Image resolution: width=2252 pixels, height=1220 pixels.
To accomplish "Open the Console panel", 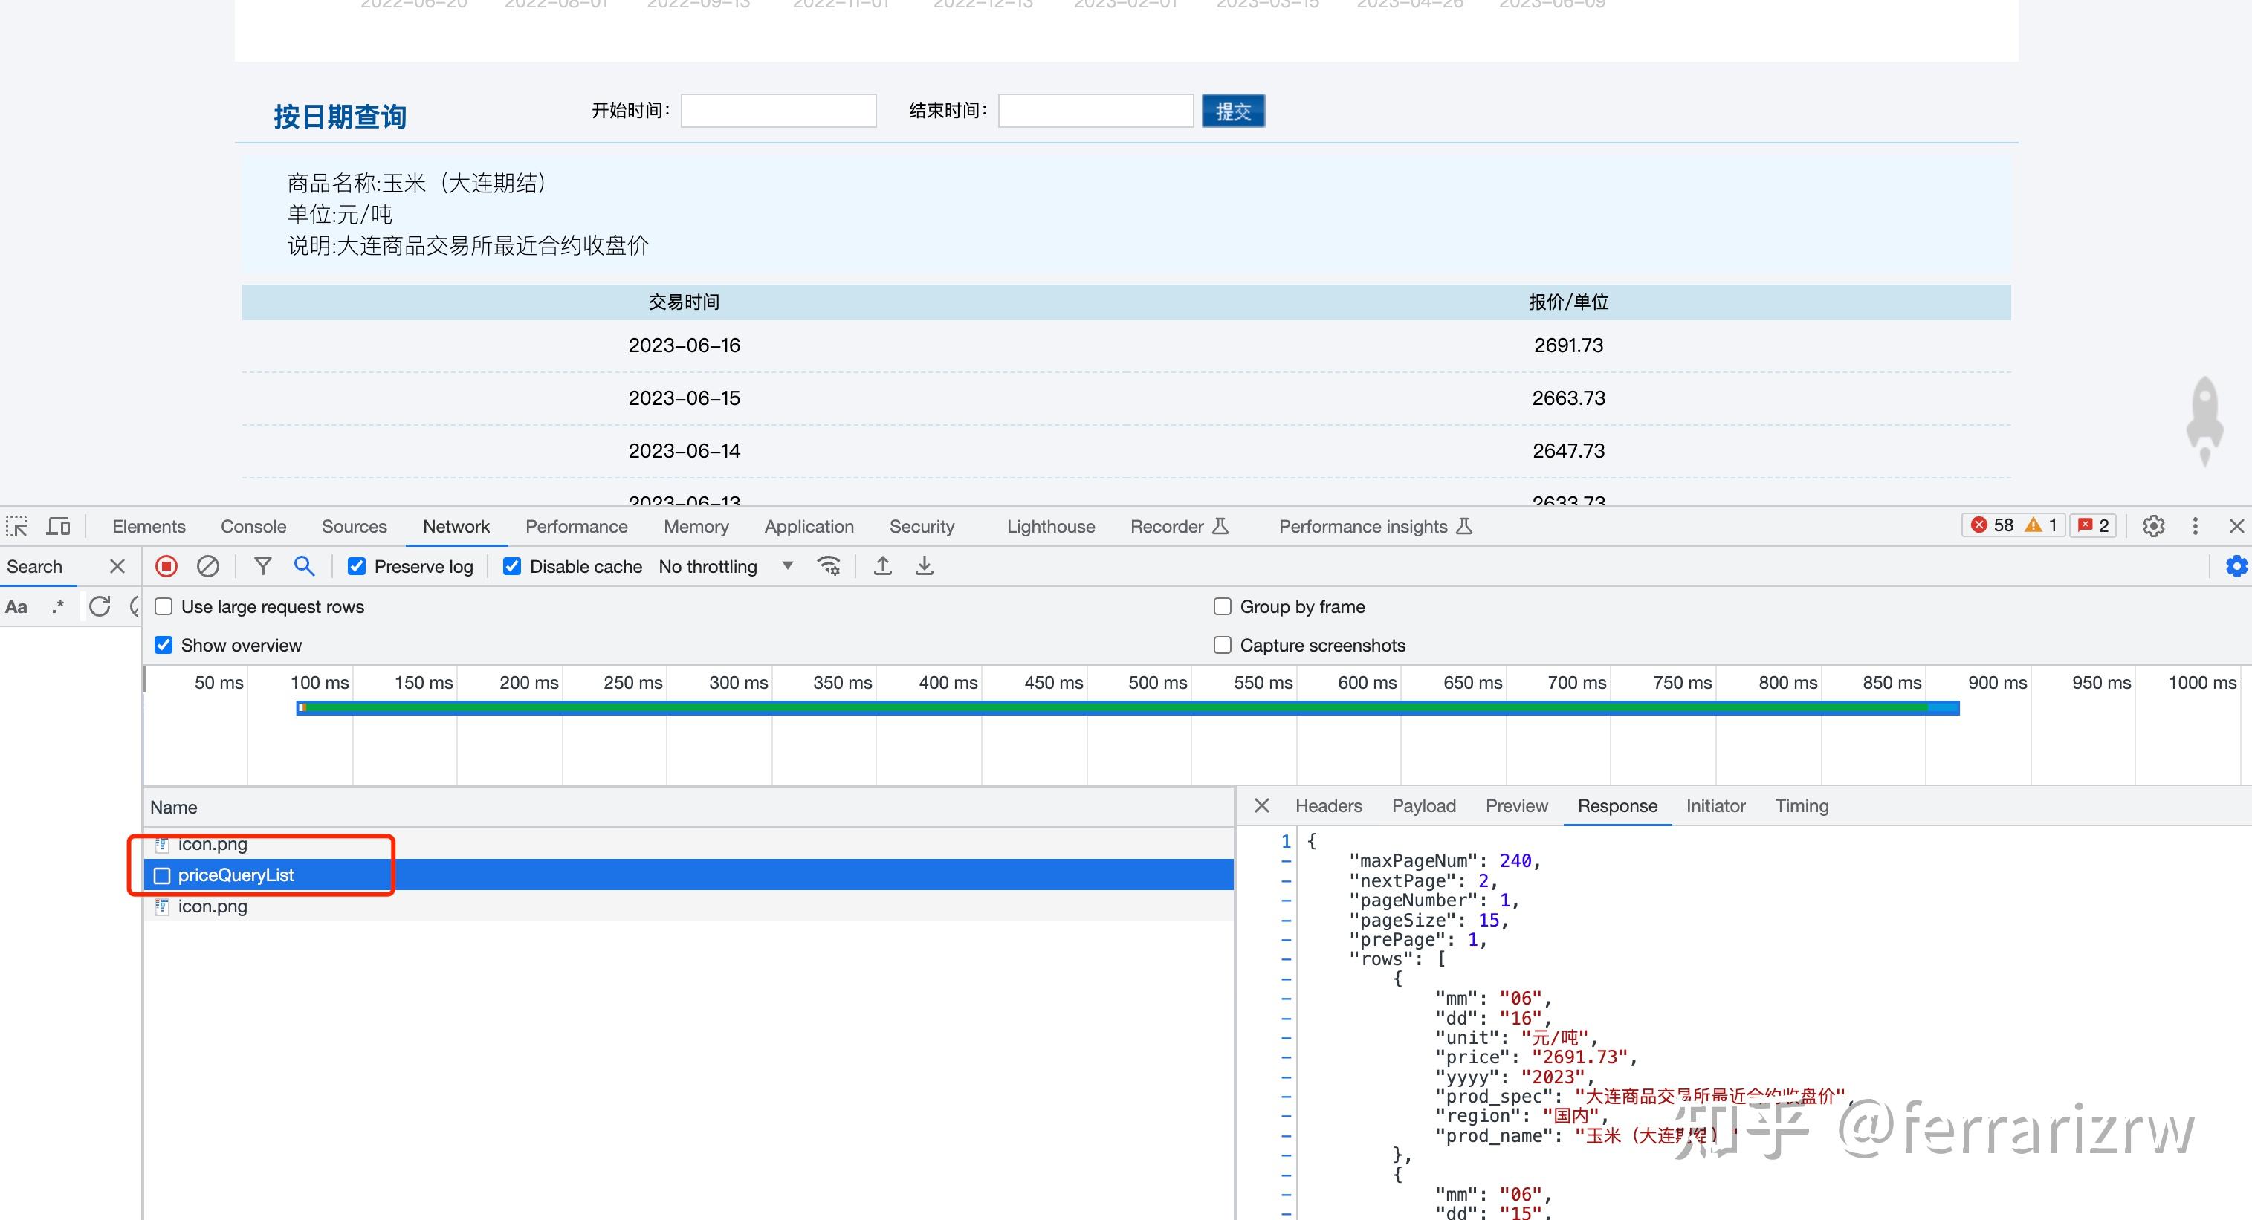I will click(x=253, y=525).
